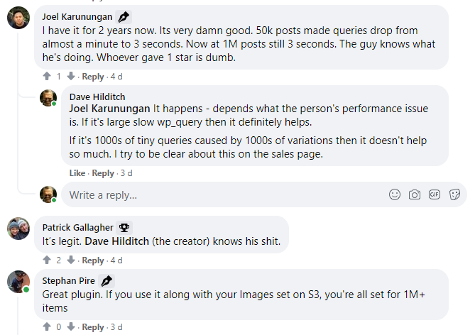Viewport: 475px width, 335px height.
Task: Click the Write a reply input field
Action: coord(213,194)
